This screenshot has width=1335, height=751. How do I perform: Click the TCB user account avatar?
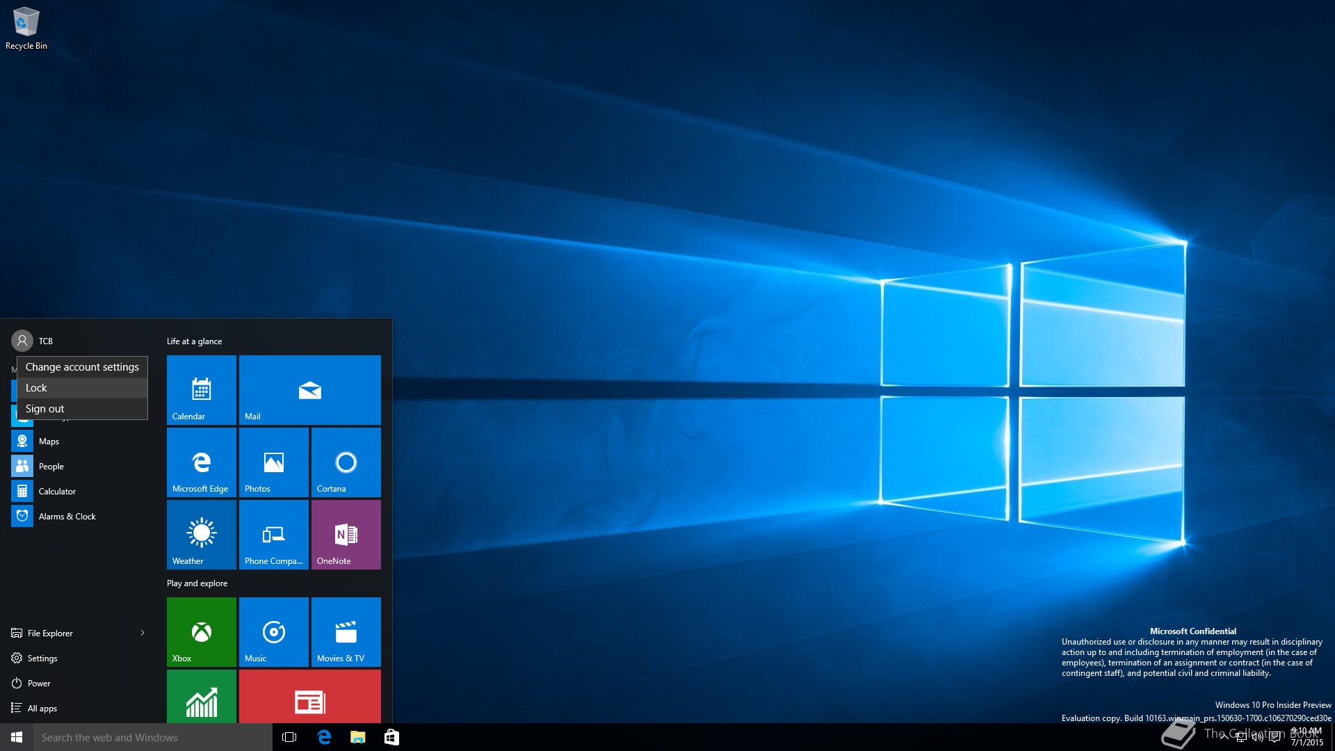(x=22, y=341)
